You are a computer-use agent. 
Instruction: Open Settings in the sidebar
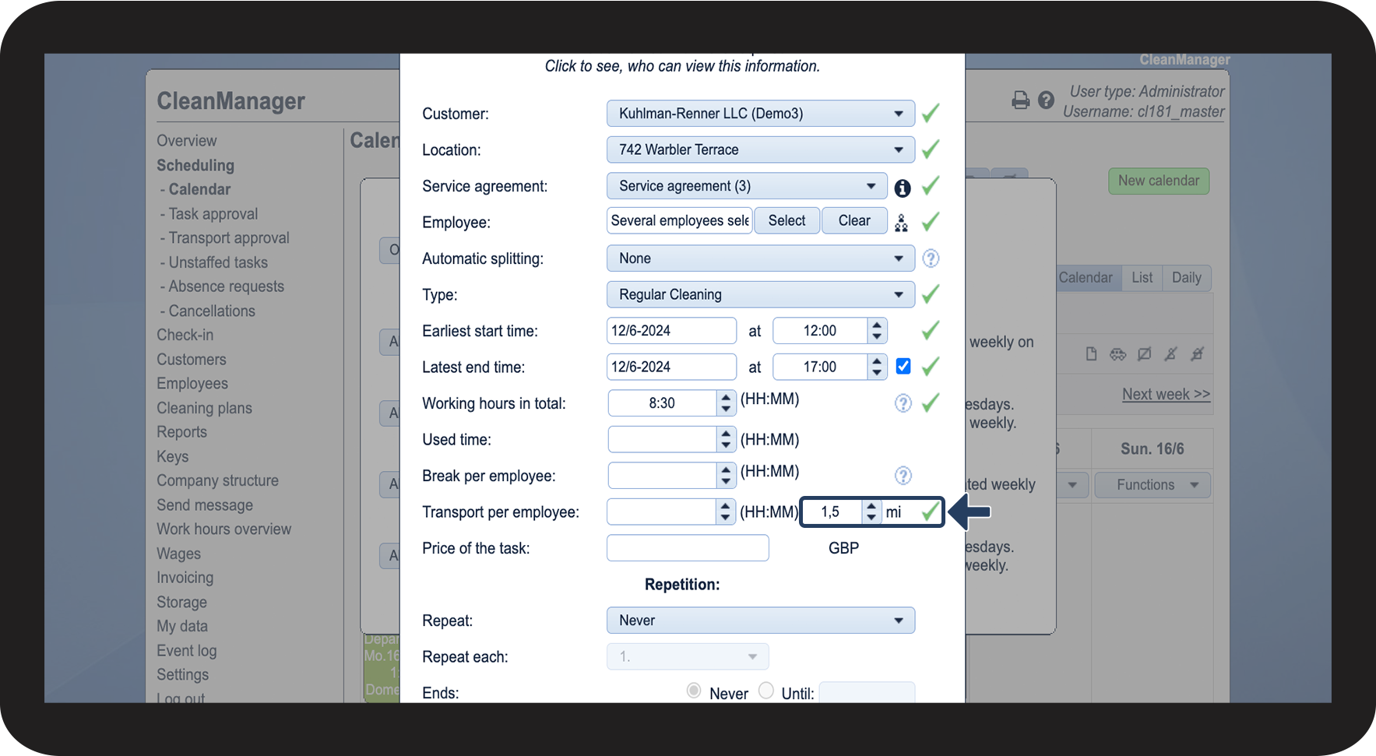[182, 675]
